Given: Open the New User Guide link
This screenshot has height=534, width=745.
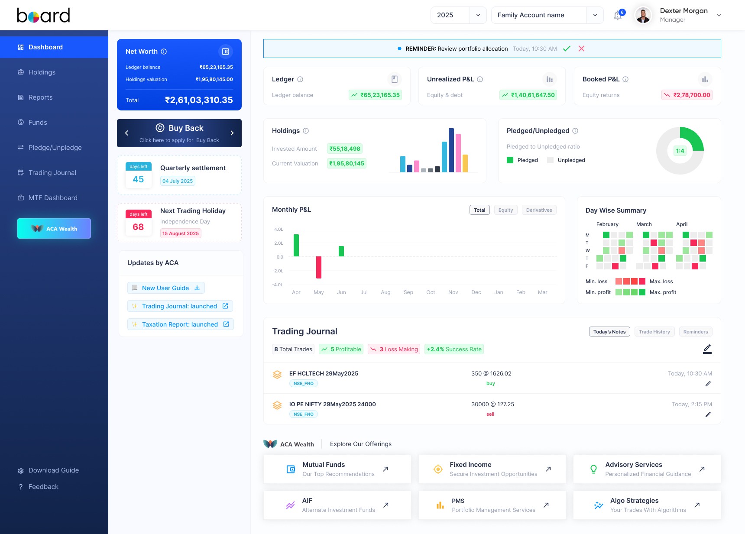Looking at the screenshot, I should [165, 288].
